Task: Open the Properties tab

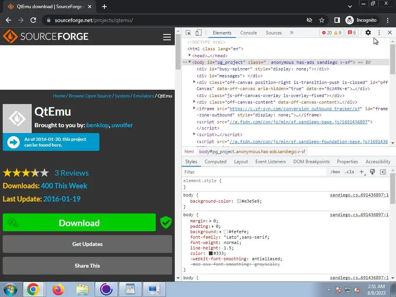Action: tap(347, 162)
